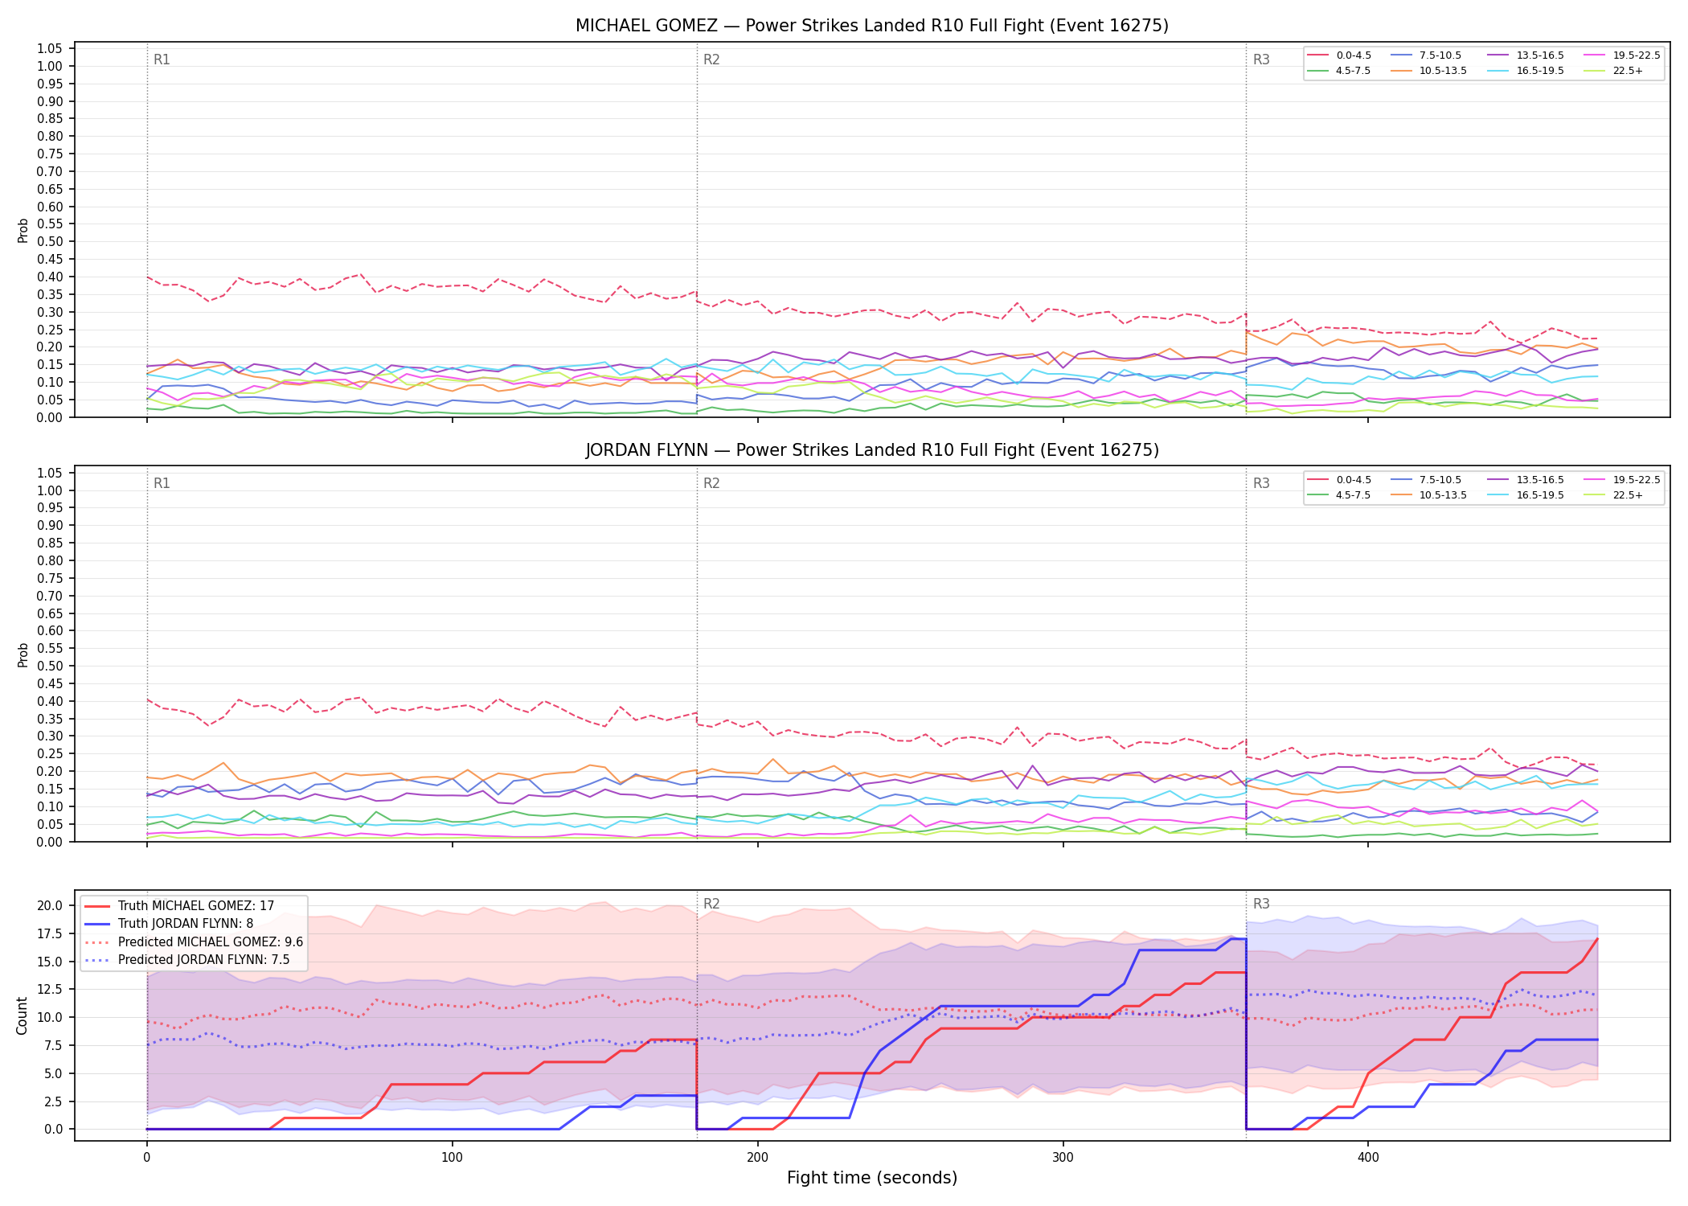Click the R1 round marker in Flynn chart
This screenshot has height=1206, width=1688.
click(x=162, y=483)
